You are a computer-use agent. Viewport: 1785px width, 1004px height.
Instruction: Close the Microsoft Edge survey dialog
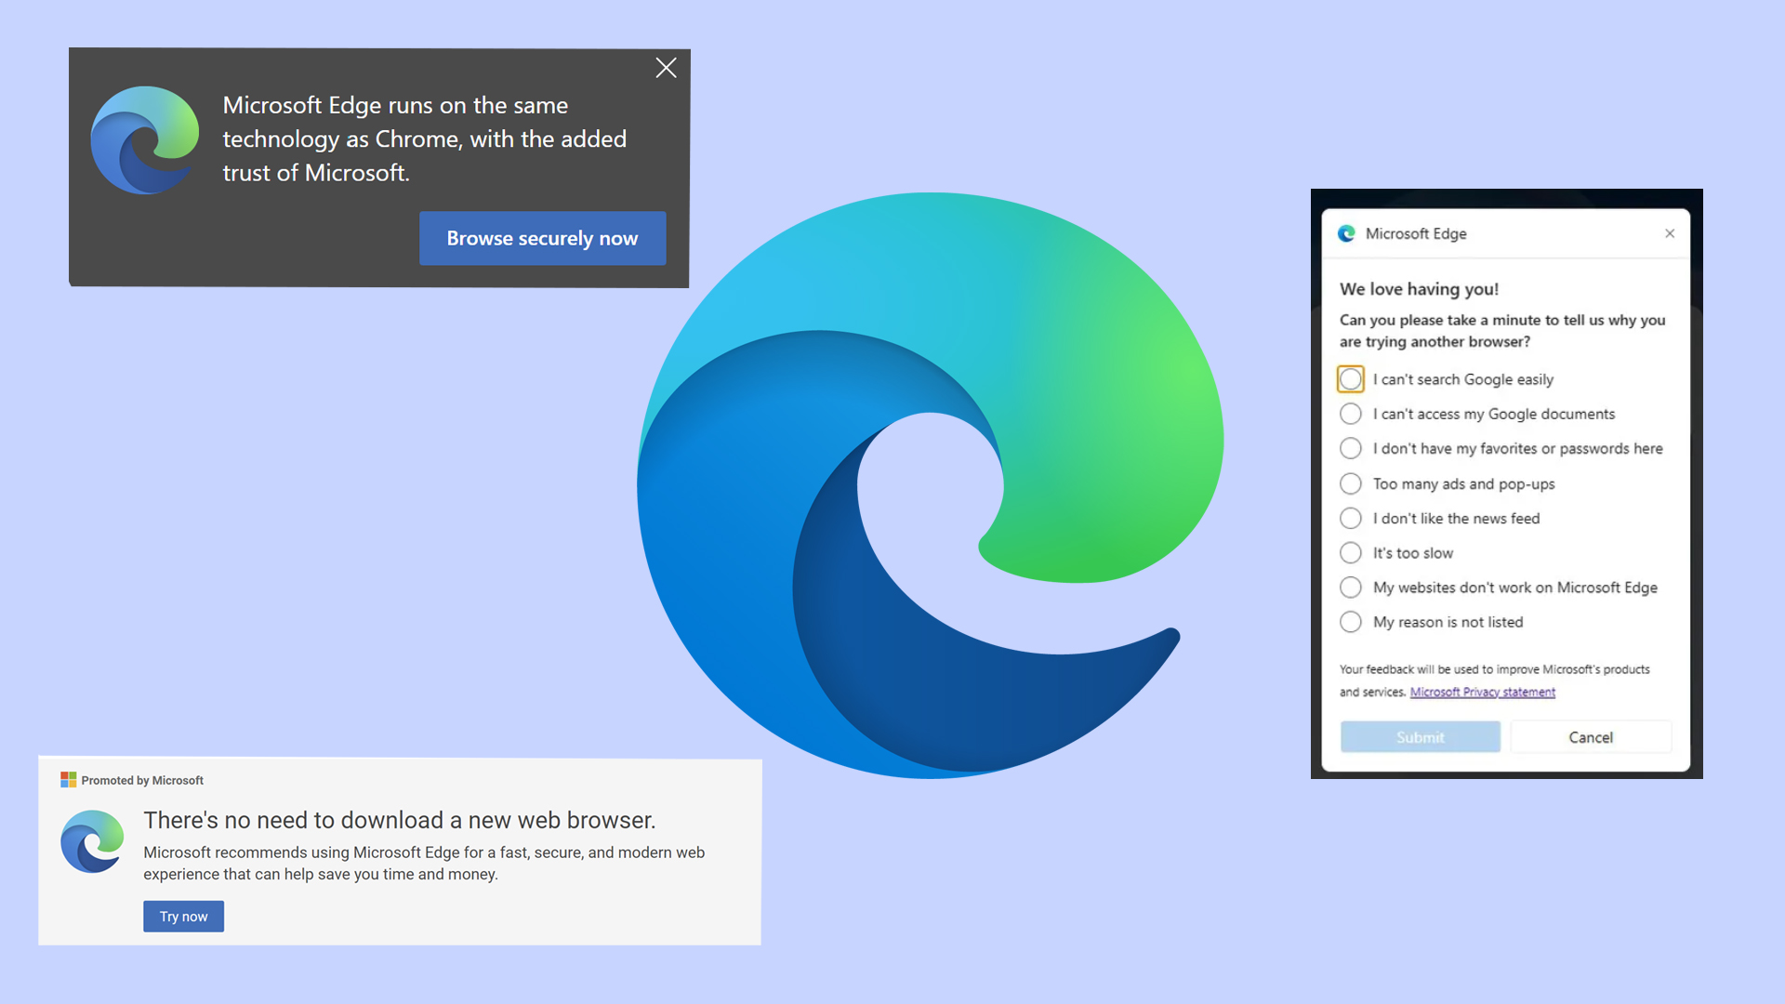(x=1670, y=233)
